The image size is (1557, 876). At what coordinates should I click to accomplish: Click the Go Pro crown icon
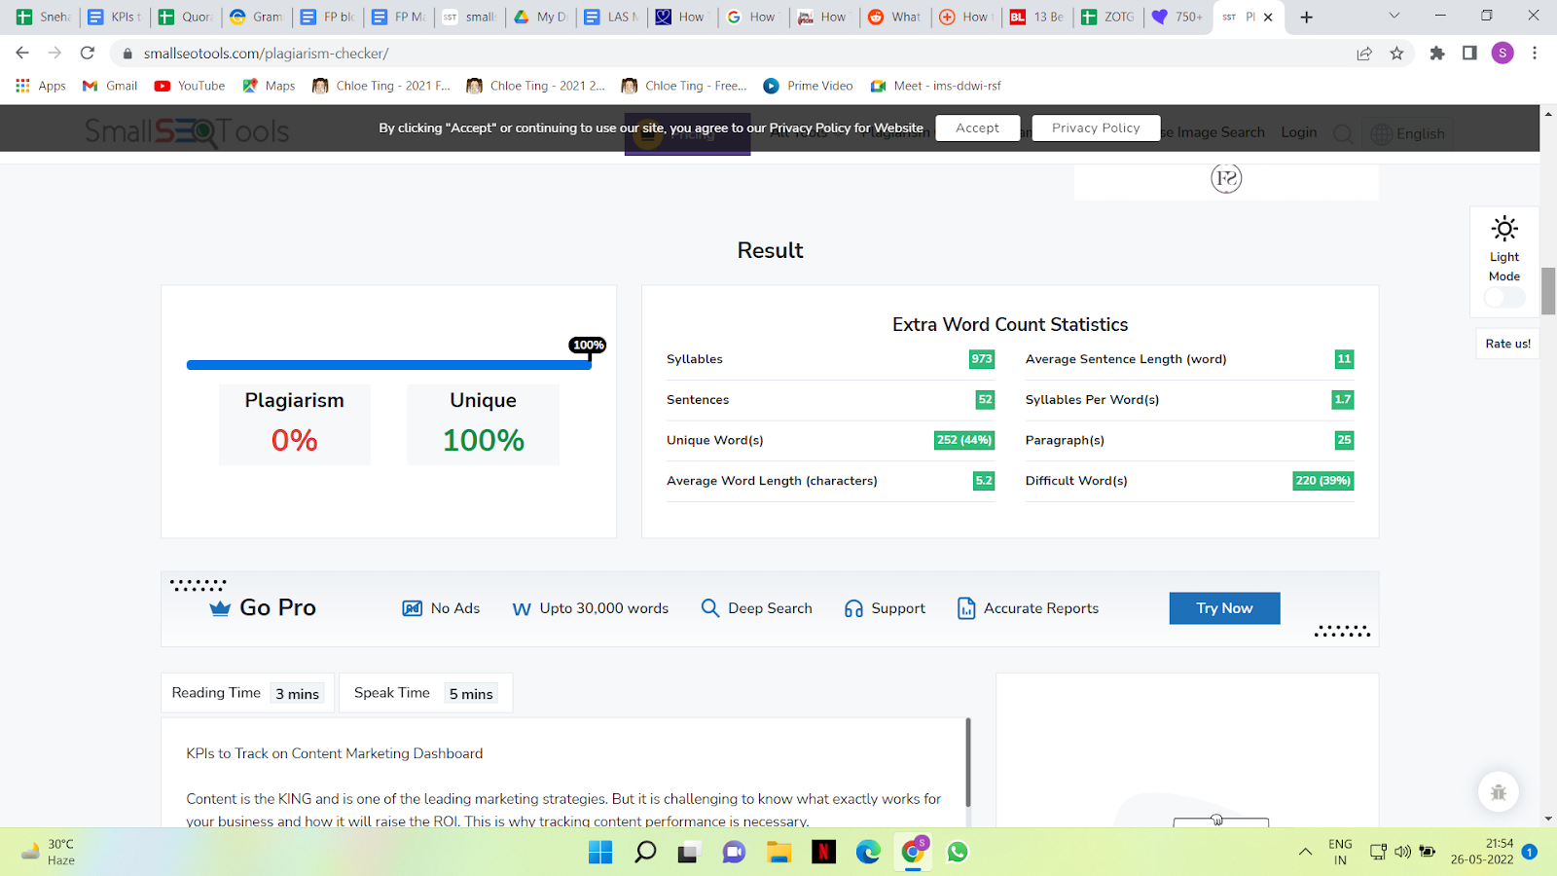220,608
